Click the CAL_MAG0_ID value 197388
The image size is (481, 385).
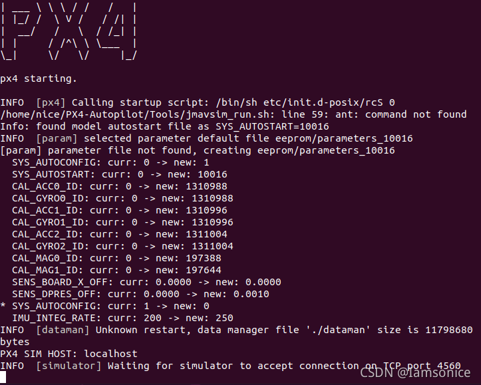(x=204, y=258)
